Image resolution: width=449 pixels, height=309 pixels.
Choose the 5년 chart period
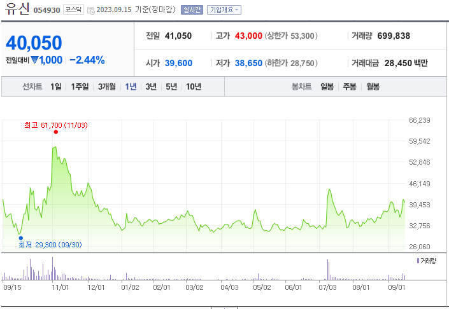pyautogui.click(x=171, y=87)
